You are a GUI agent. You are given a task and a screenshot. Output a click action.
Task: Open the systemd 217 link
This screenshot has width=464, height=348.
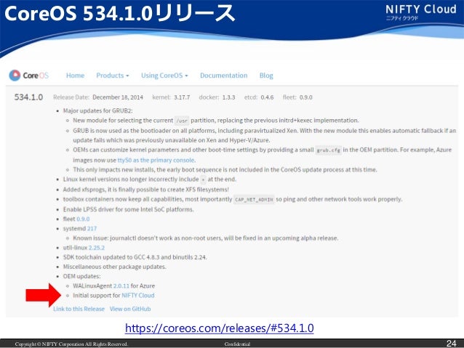pyautogui.click(x=92, y=229)
